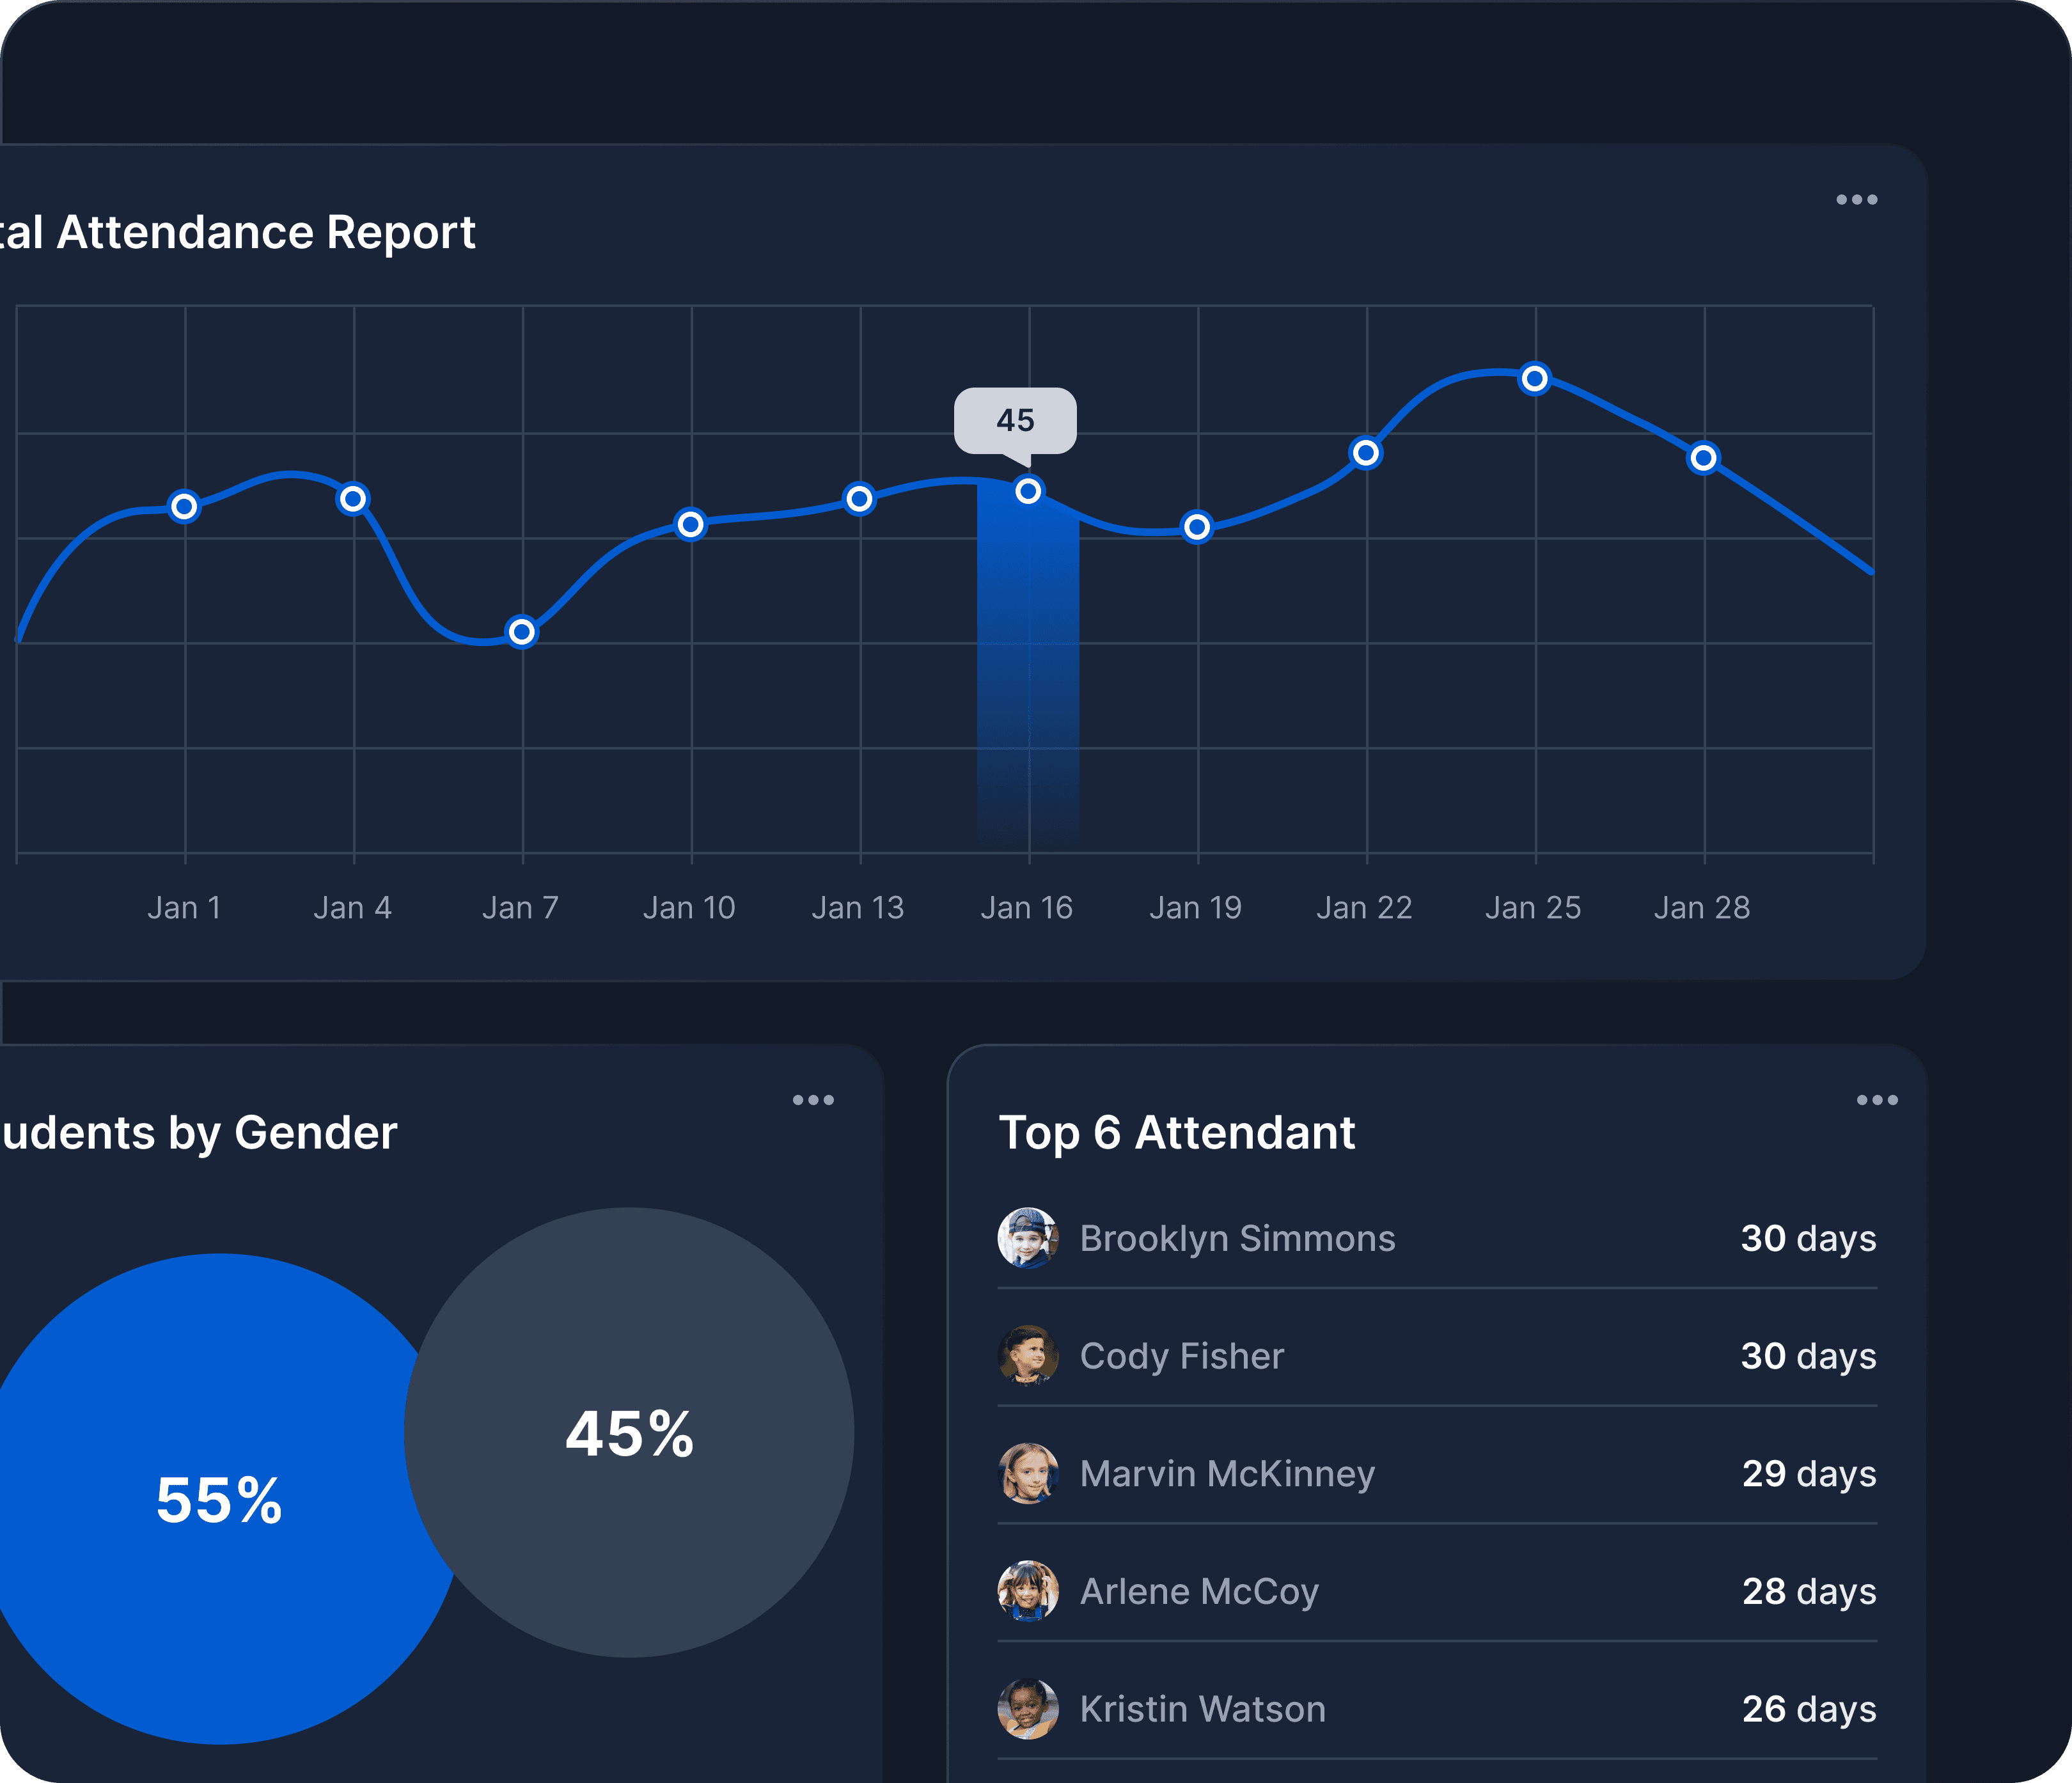Click Cody Fisher's profile avatar

1028,1355
